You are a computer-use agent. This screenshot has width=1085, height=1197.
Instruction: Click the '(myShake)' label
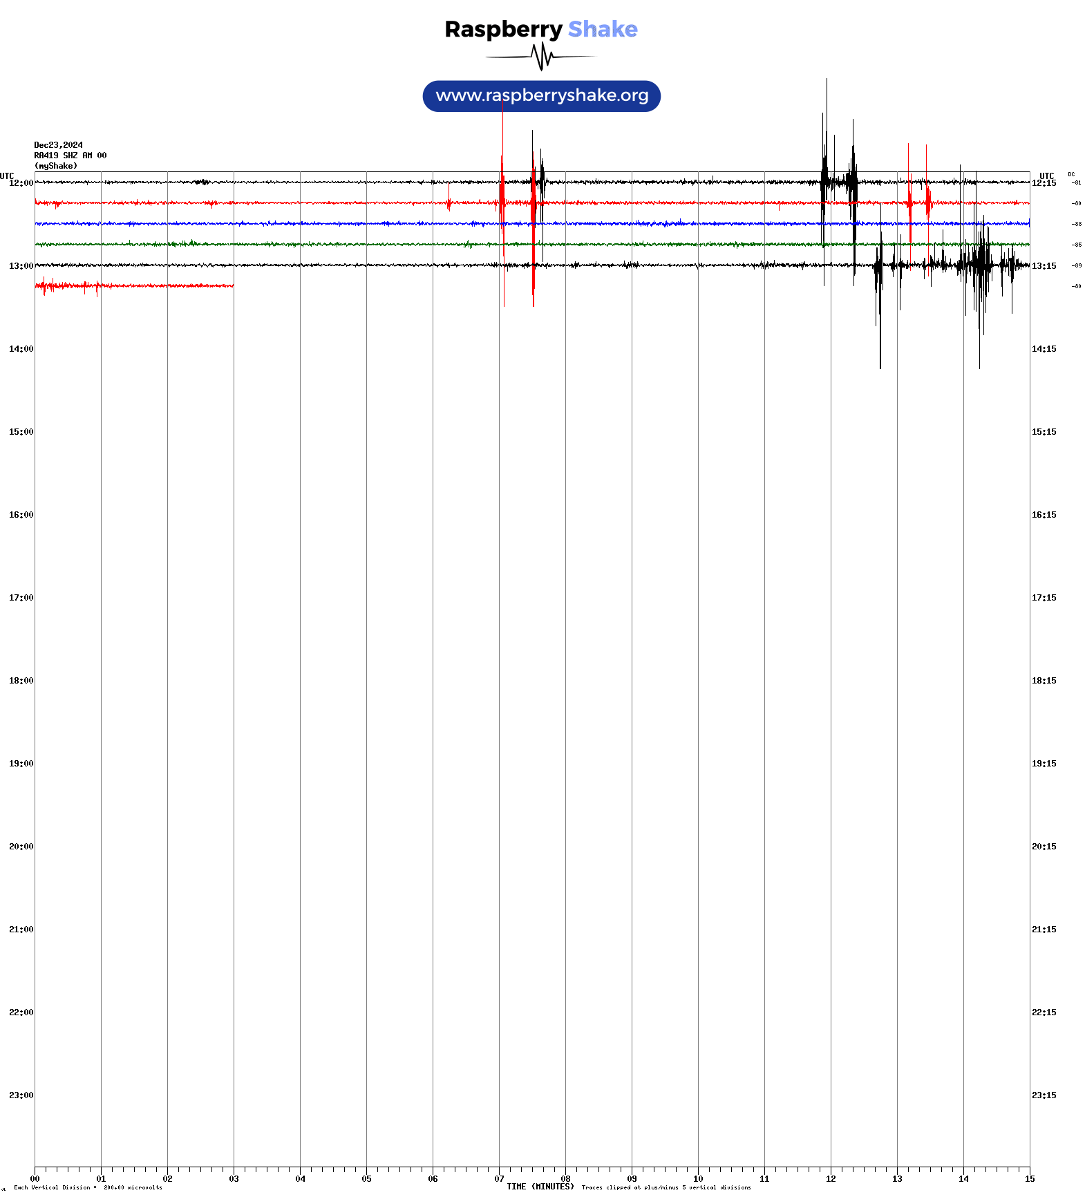click(x=56, y=166)
